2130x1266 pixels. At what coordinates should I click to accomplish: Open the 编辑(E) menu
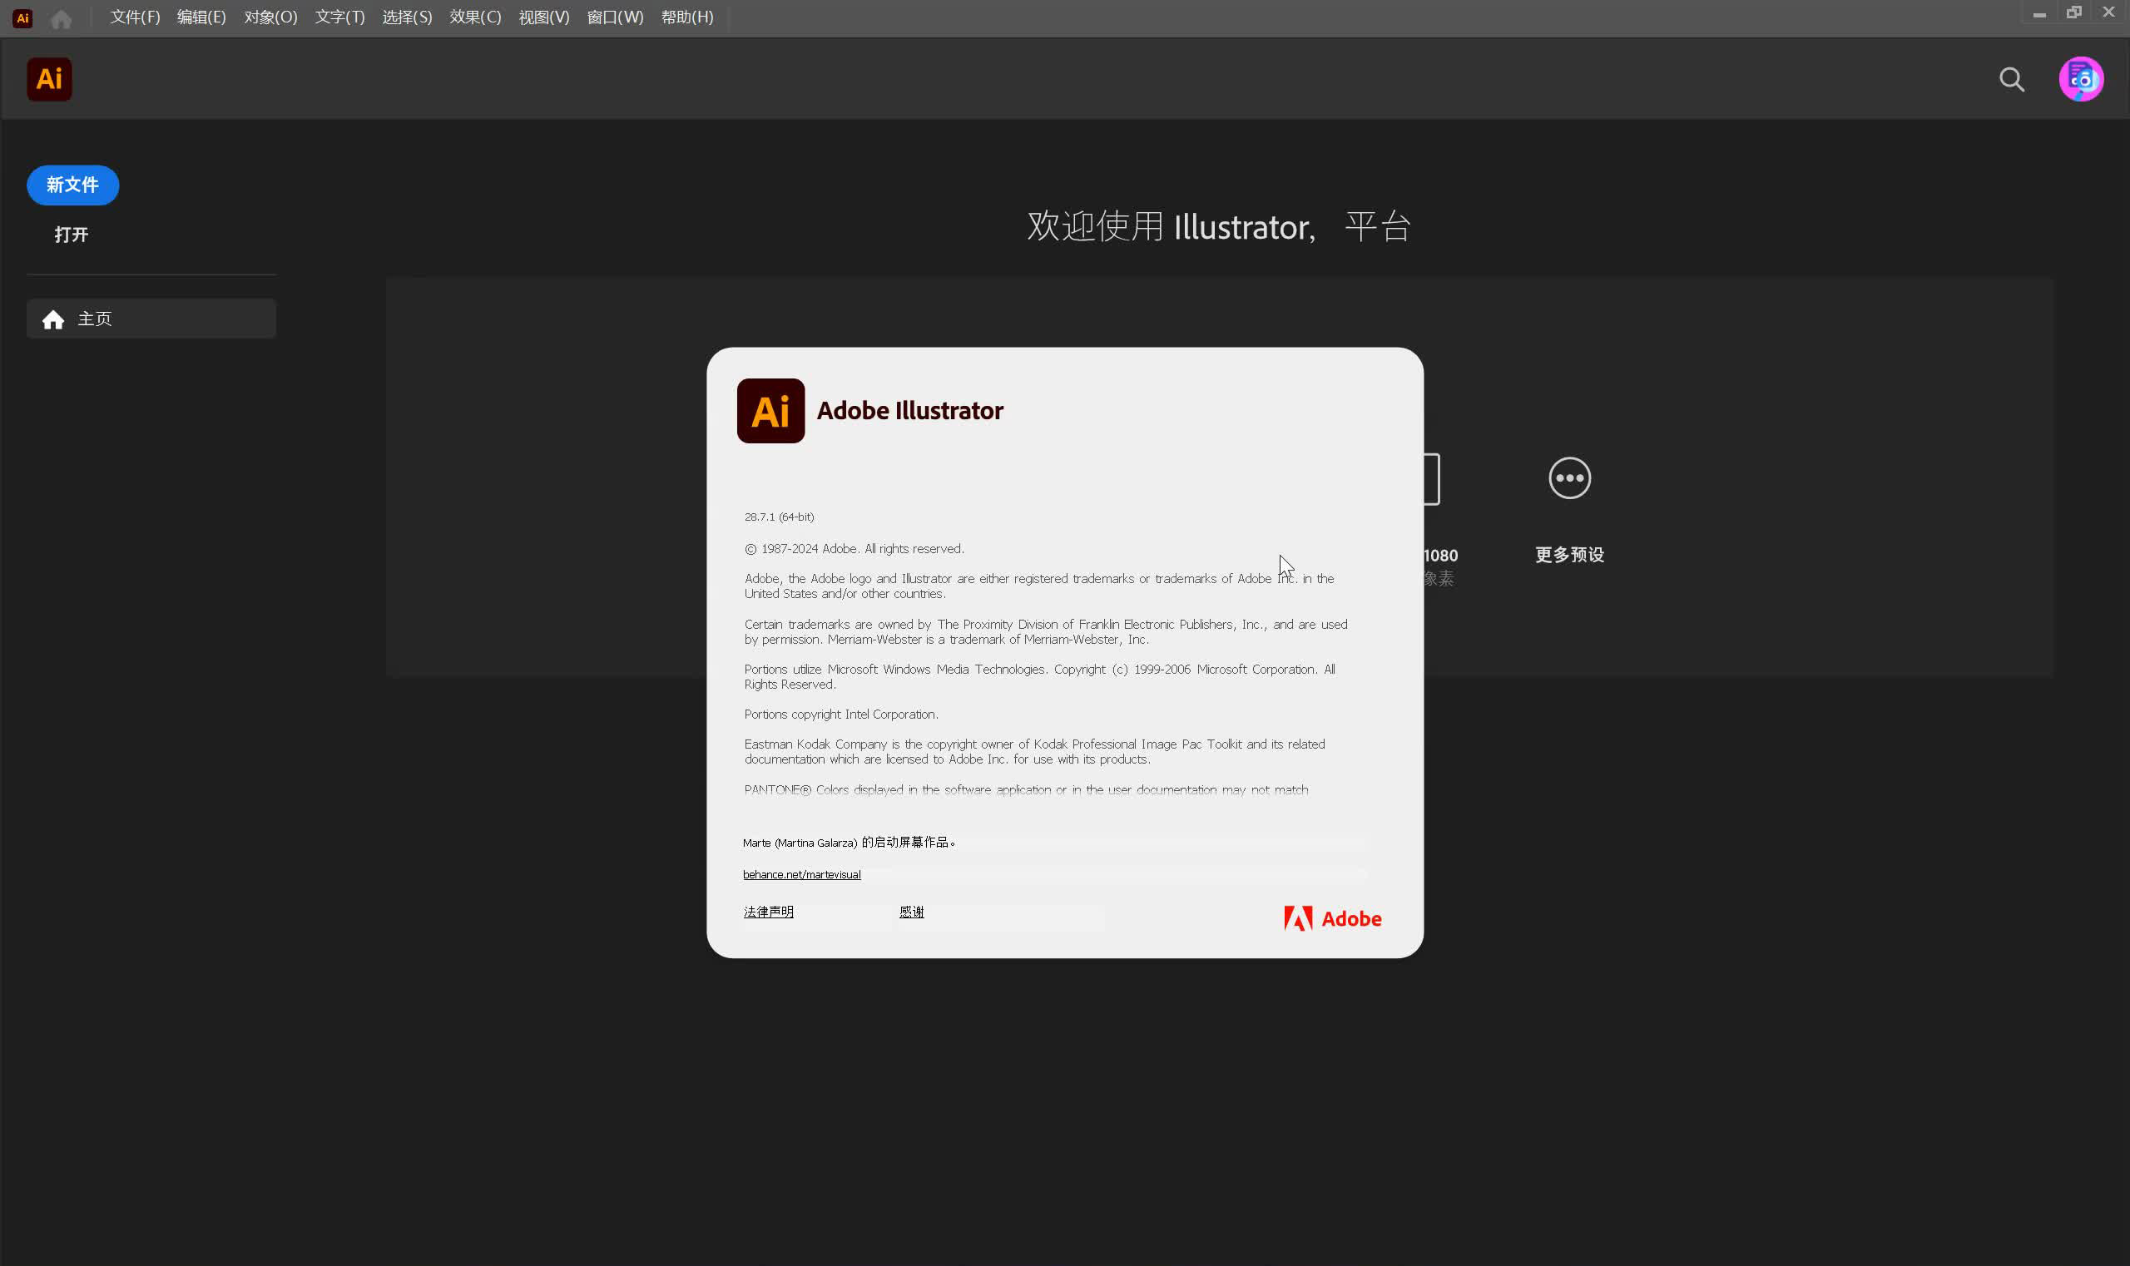tap(201, 17)
